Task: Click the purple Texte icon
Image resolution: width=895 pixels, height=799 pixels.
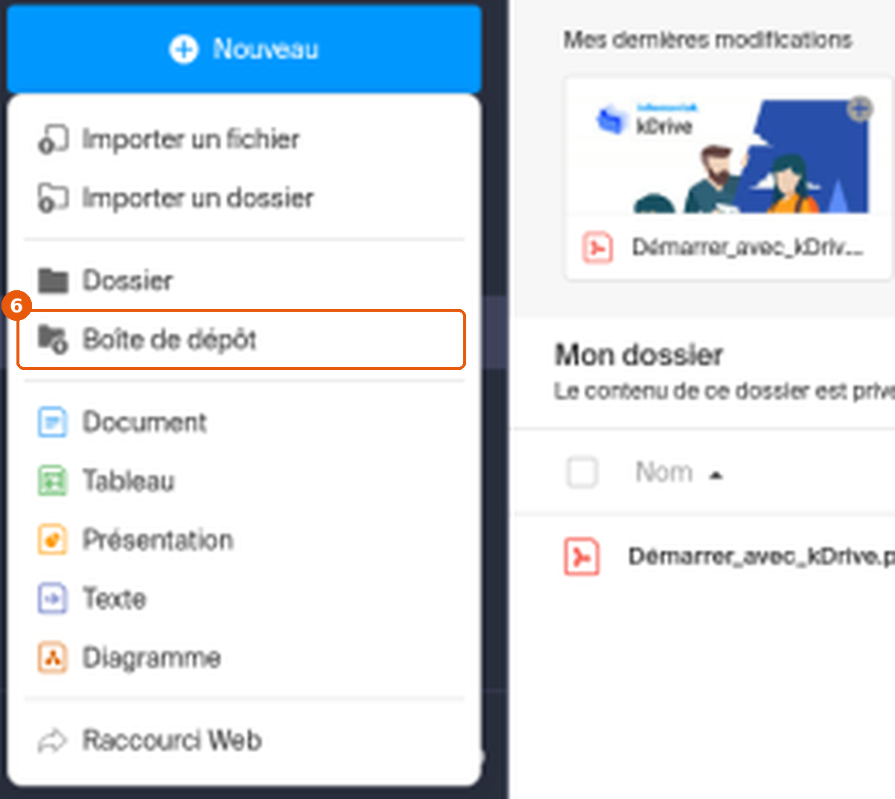Action: click(52, 599)
